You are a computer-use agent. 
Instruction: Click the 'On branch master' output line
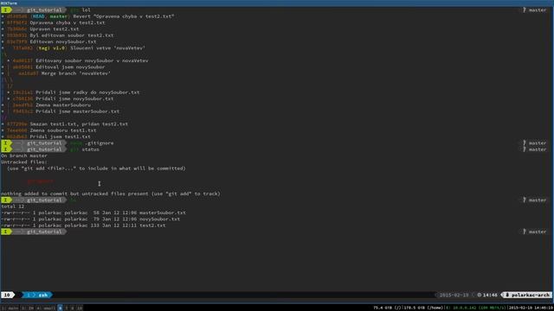coord(24,155)
